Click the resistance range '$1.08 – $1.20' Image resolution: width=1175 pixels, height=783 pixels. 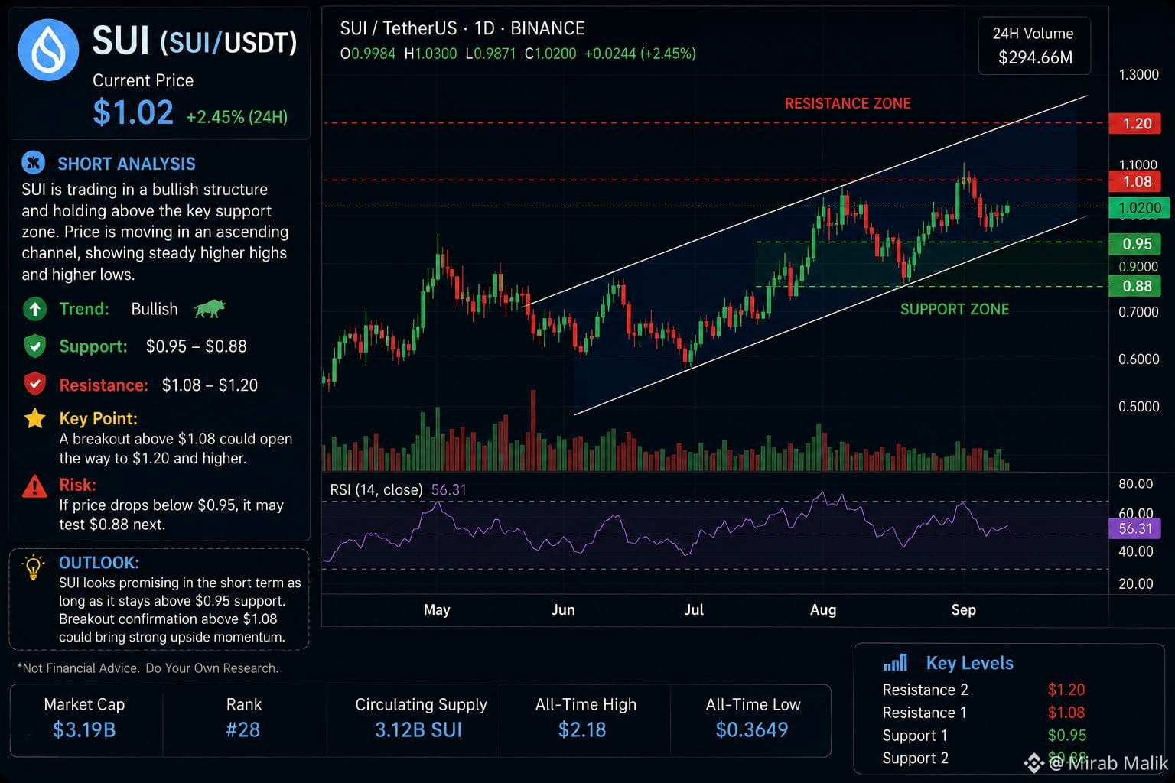click(210, 385)
